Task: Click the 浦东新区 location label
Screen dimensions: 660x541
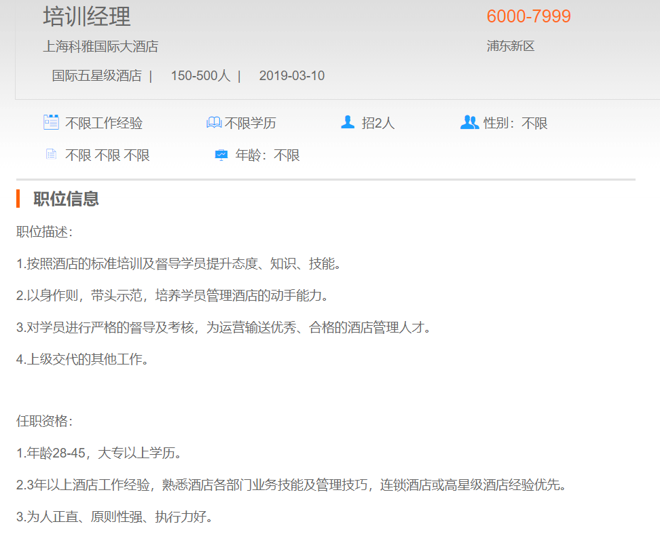Action: tap(511, 47)
